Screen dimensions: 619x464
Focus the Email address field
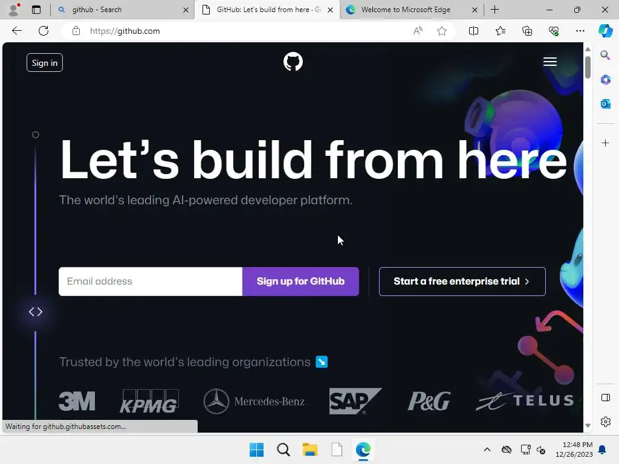tap(151, 282)
